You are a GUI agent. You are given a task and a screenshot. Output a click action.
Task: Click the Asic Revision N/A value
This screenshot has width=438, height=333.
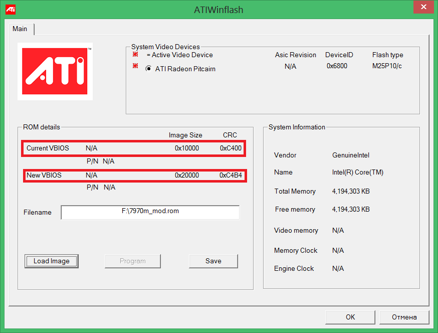point(291,66)
